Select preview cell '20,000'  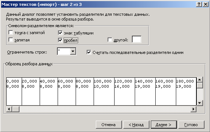pos(29,81)
